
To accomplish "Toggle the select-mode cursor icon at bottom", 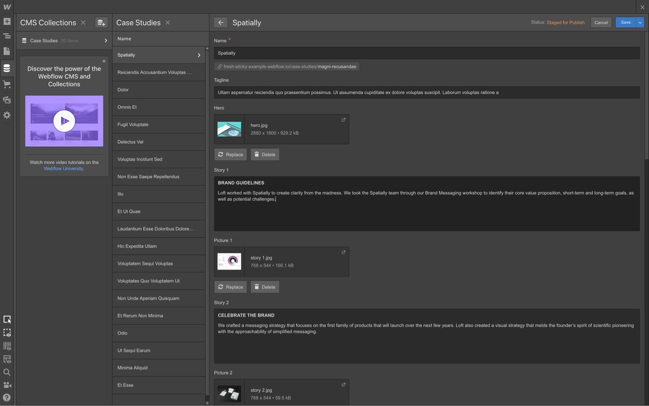I will (x=7, y=320).
